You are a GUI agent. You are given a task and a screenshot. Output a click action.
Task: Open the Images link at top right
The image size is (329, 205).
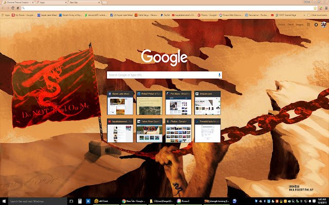(x=300, y=25)
